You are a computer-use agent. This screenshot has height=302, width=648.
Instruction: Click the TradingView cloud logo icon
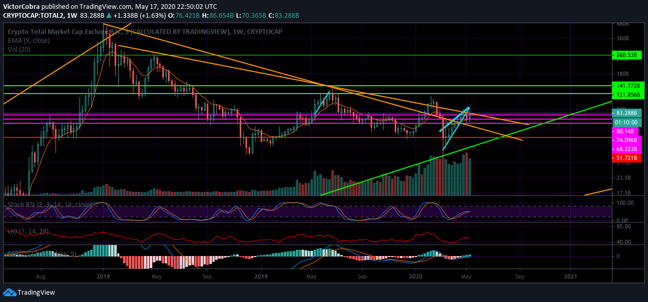pyautogui.click(x=9, y=292)
